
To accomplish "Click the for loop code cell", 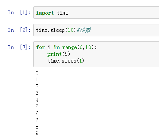I will [x=96, y=54].
